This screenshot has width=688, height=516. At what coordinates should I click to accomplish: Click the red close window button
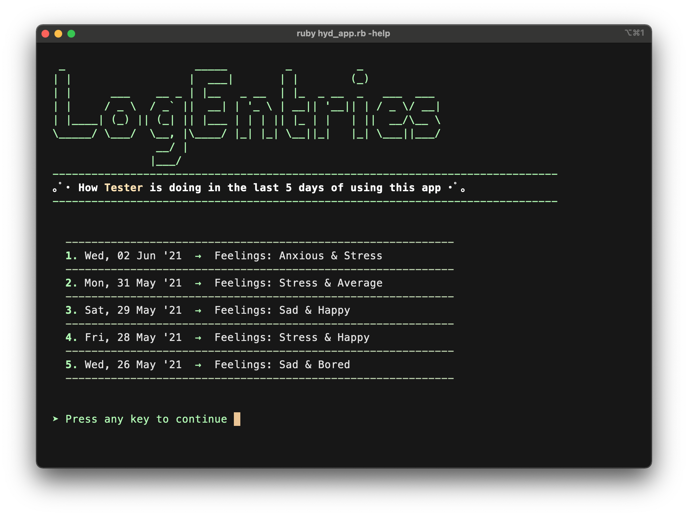(x=45, y=34)
